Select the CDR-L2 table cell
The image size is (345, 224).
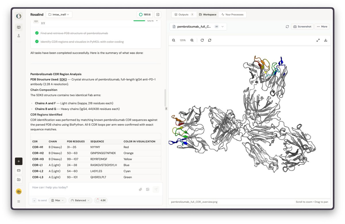[37, 171]
